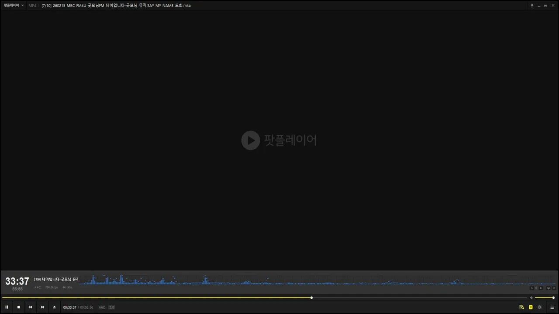Click the AAC codec label in info panel
This screenshot has height=314, width=559.
click(38, 287)
